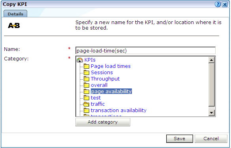Screen dimensions: 231x148
Task: Click the Throughput folder icon
Action: point(86,79)
